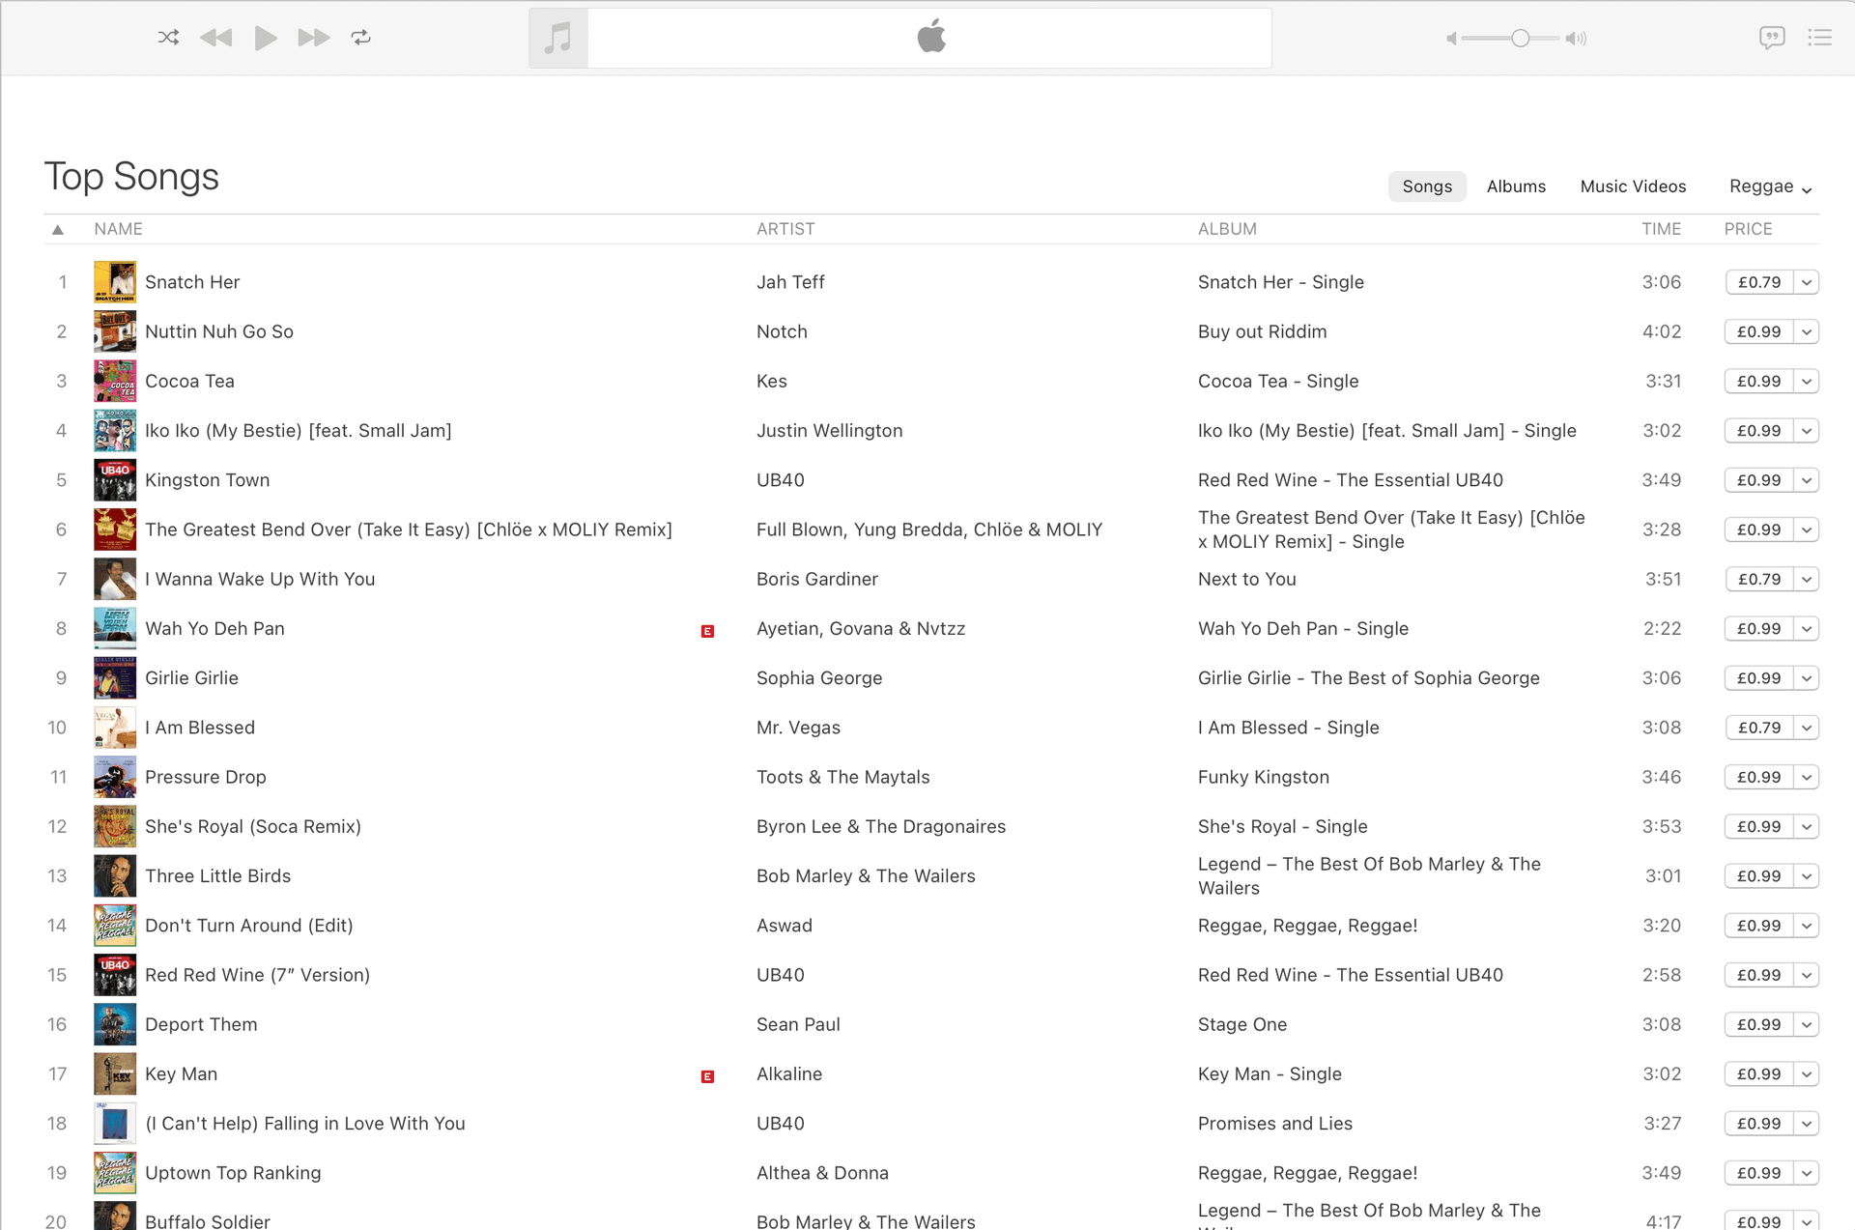Click the Deport Them album artwork
This screenshot has width=1855, height=1230.
click(x=115, y=1024)
